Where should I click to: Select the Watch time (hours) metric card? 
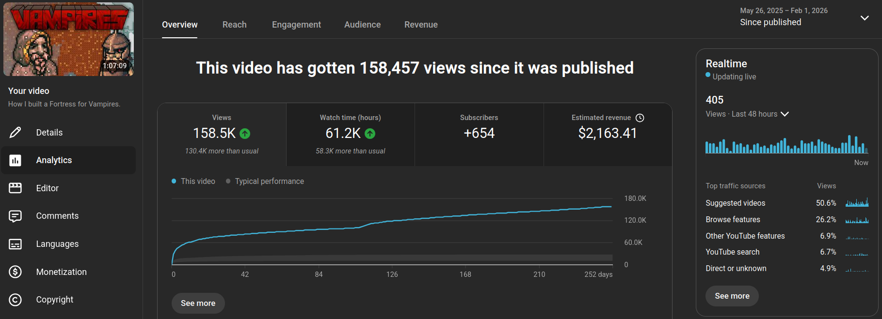(x=350, y=134)
